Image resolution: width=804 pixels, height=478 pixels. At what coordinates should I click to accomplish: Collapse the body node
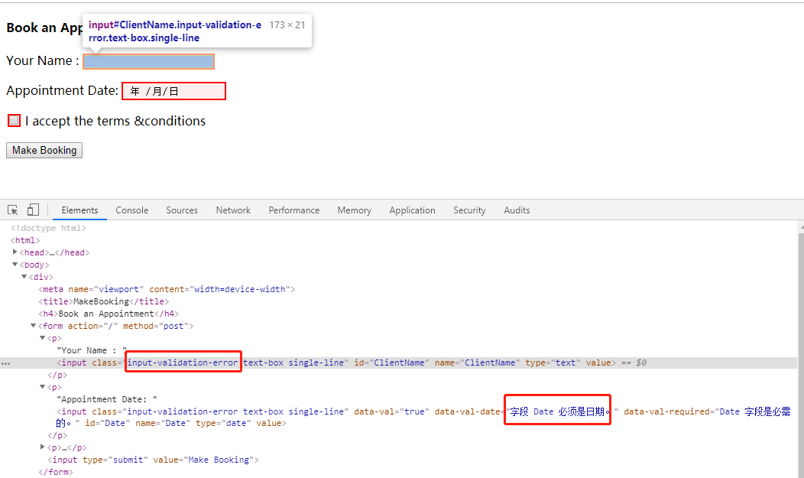coord(15,264)
